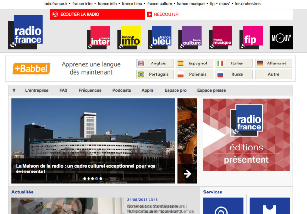Click the listen icon beside Ecouter la radio
This screenshot has width=307, height=214.
point(55,14)
